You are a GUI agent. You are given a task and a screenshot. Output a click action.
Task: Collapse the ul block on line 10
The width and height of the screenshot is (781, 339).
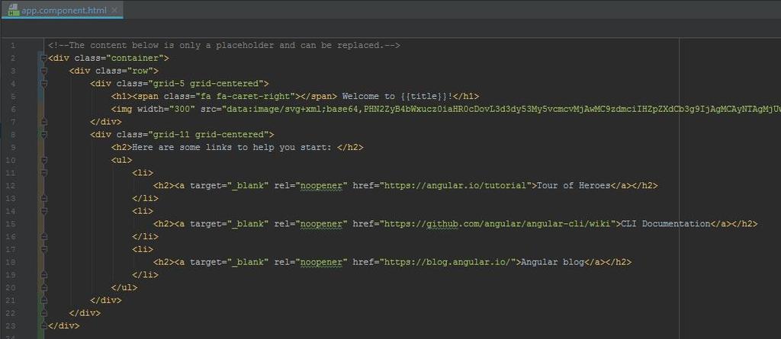point(44,160)
